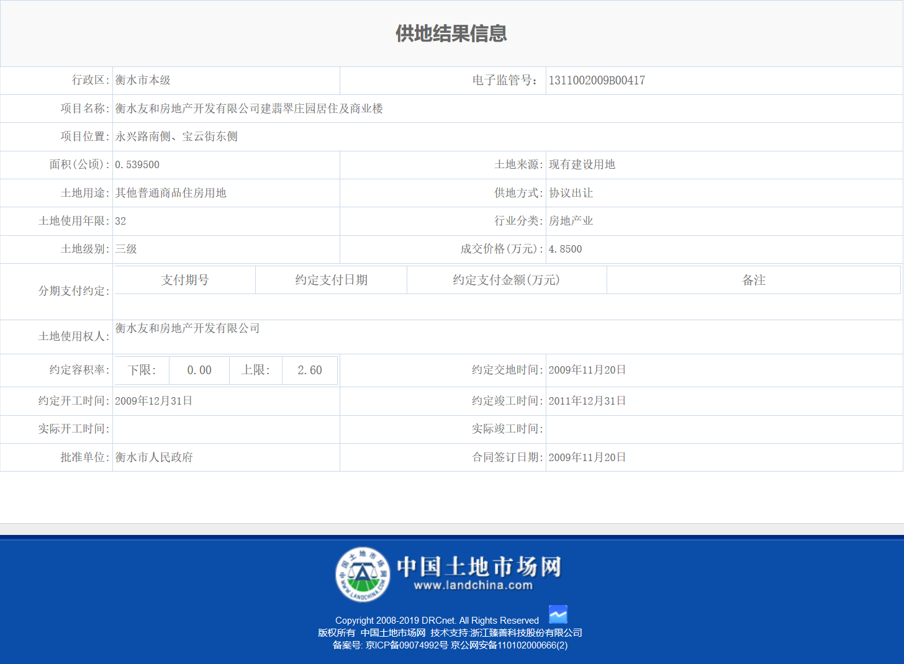This screenshot has height=664, width=904.
Task: Click the 土地使用权人 label
Action: [x=74, y=336]
